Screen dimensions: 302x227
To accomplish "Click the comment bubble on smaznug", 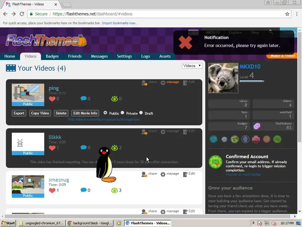I will click(x=83, y=190).
